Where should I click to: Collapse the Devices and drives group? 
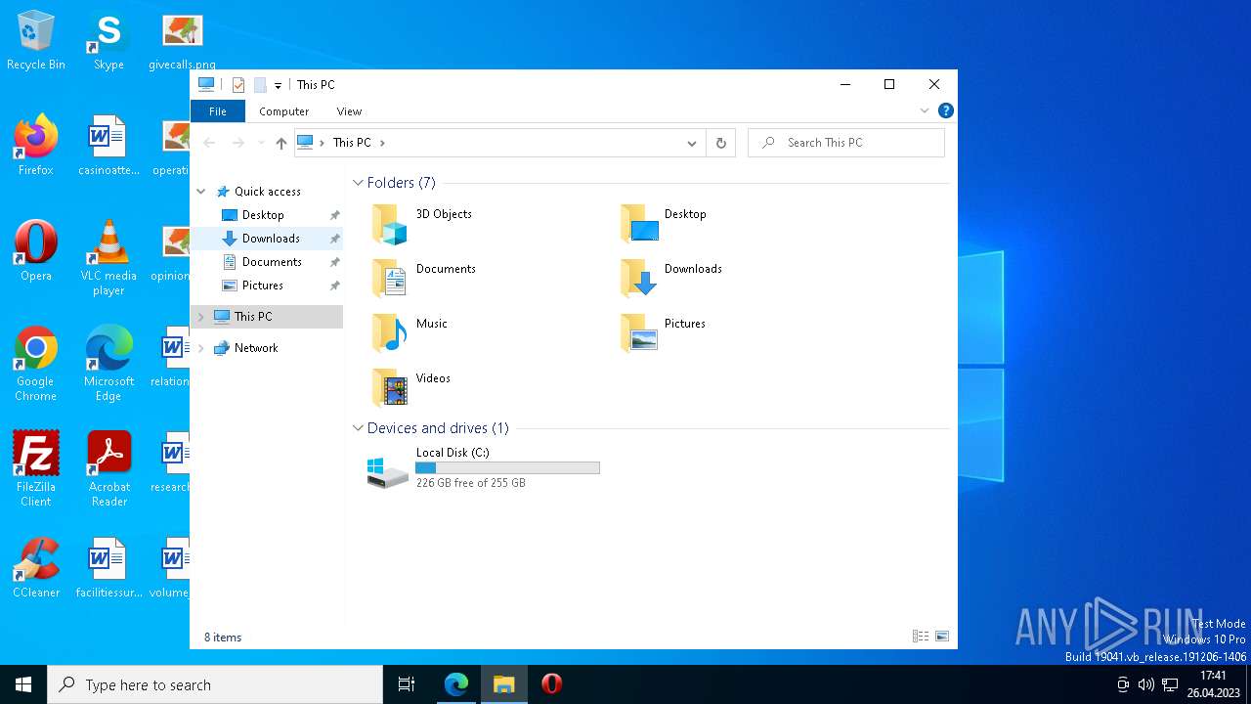(x=359, y=428)
